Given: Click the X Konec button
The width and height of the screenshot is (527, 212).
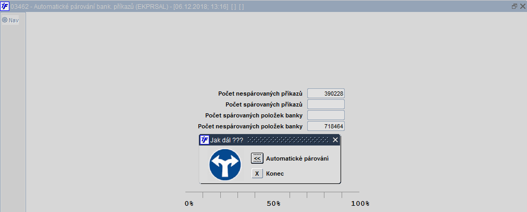Looking at the screenshot, I should pos(257,174).
